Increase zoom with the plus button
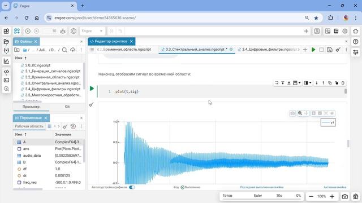This screenshot has width=362, height=203. [332, 196]
